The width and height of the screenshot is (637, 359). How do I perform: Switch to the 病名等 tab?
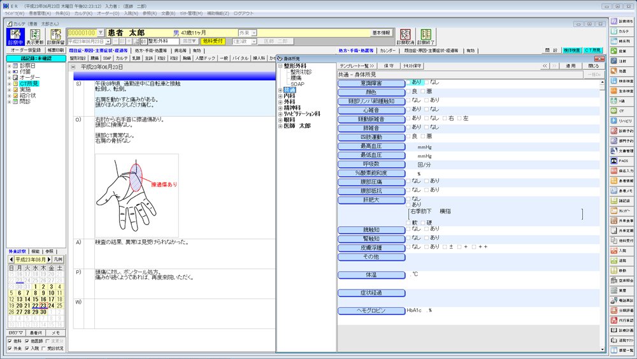pyautogui.click(x=180, y=51)
